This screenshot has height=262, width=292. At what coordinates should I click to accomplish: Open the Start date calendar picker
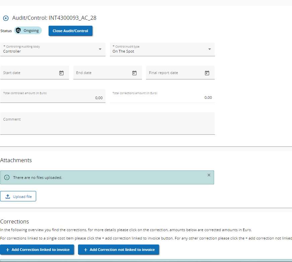pyautogui.click(x=61, y=73)
